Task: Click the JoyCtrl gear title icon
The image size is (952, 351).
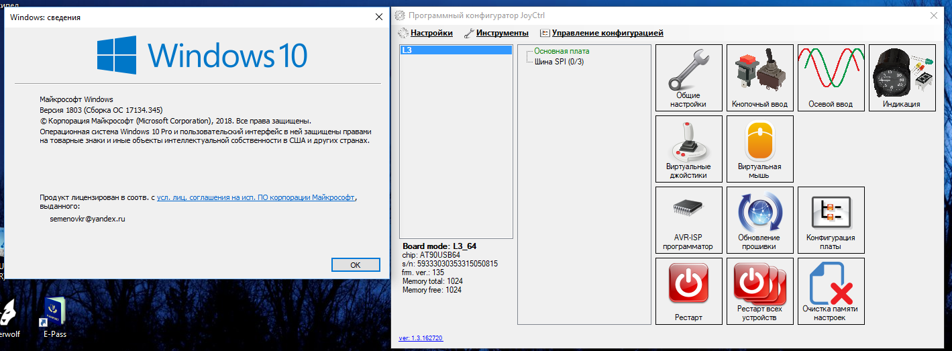Action: coord(400,15)
